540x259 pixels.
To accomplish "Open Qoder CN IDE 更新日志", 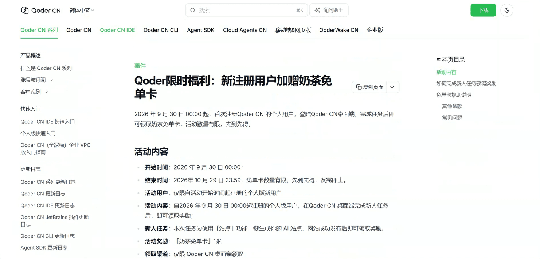I will coord(47,206).
